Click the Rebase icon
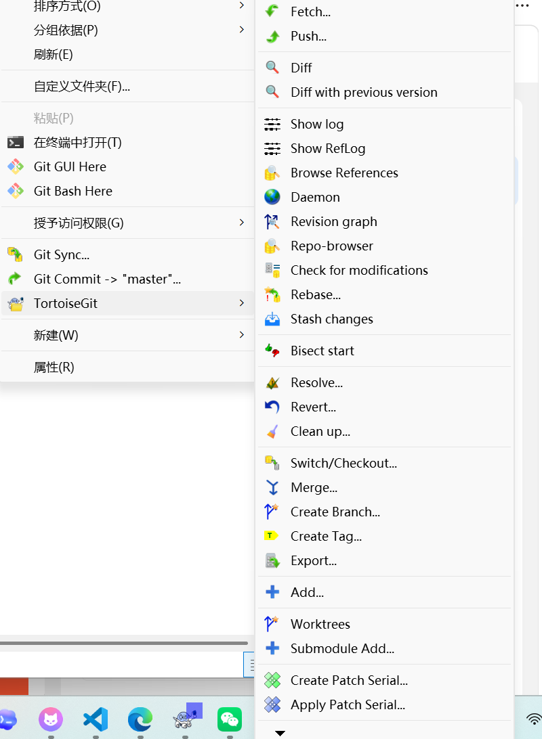Viewport: 542px width, 739px height. (272, 294)
